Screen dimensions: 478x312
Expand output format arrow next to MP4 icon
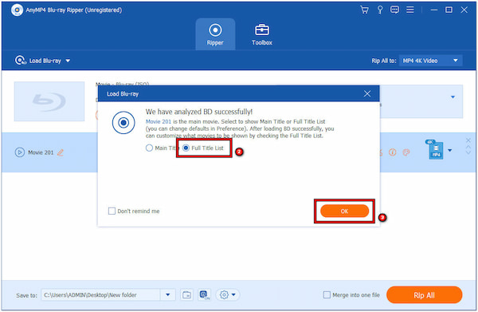pos(450,150)
